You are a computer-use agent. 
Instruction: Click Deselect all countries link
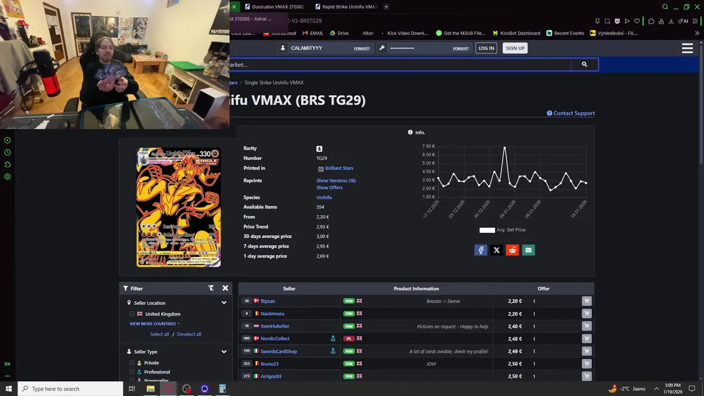pyautogui.click(x=189, y=334)
